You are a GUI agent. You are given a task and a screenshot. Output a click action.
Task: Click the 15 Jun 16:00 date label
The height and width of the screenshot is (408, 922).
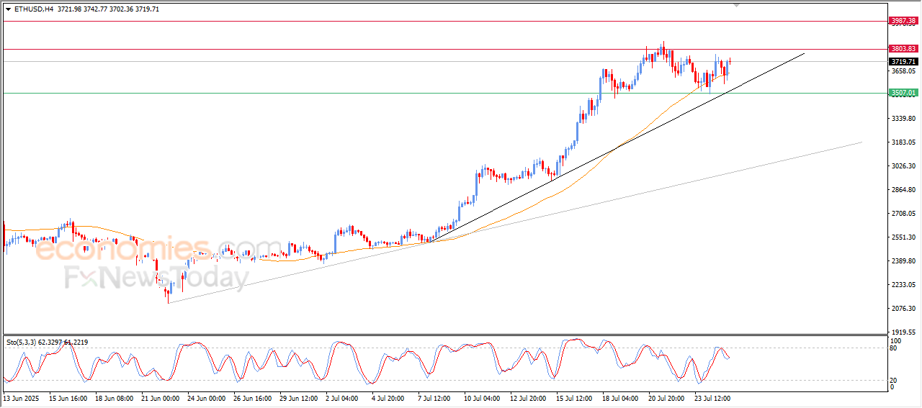pos(68,397)
